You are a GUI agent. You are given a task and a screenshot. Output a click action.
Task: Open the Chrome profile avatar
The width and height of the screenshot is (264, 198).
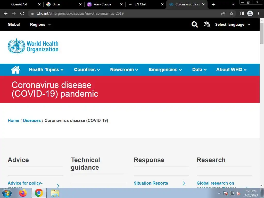coord(250,13)
